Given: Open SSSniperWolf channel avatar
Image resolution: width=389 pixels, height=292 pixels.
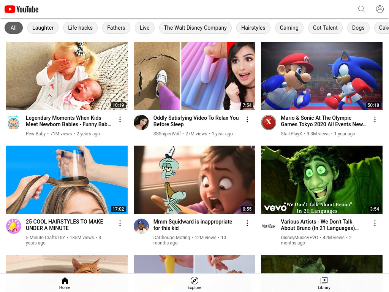Looking at the screenshot, I should [141, 122].
